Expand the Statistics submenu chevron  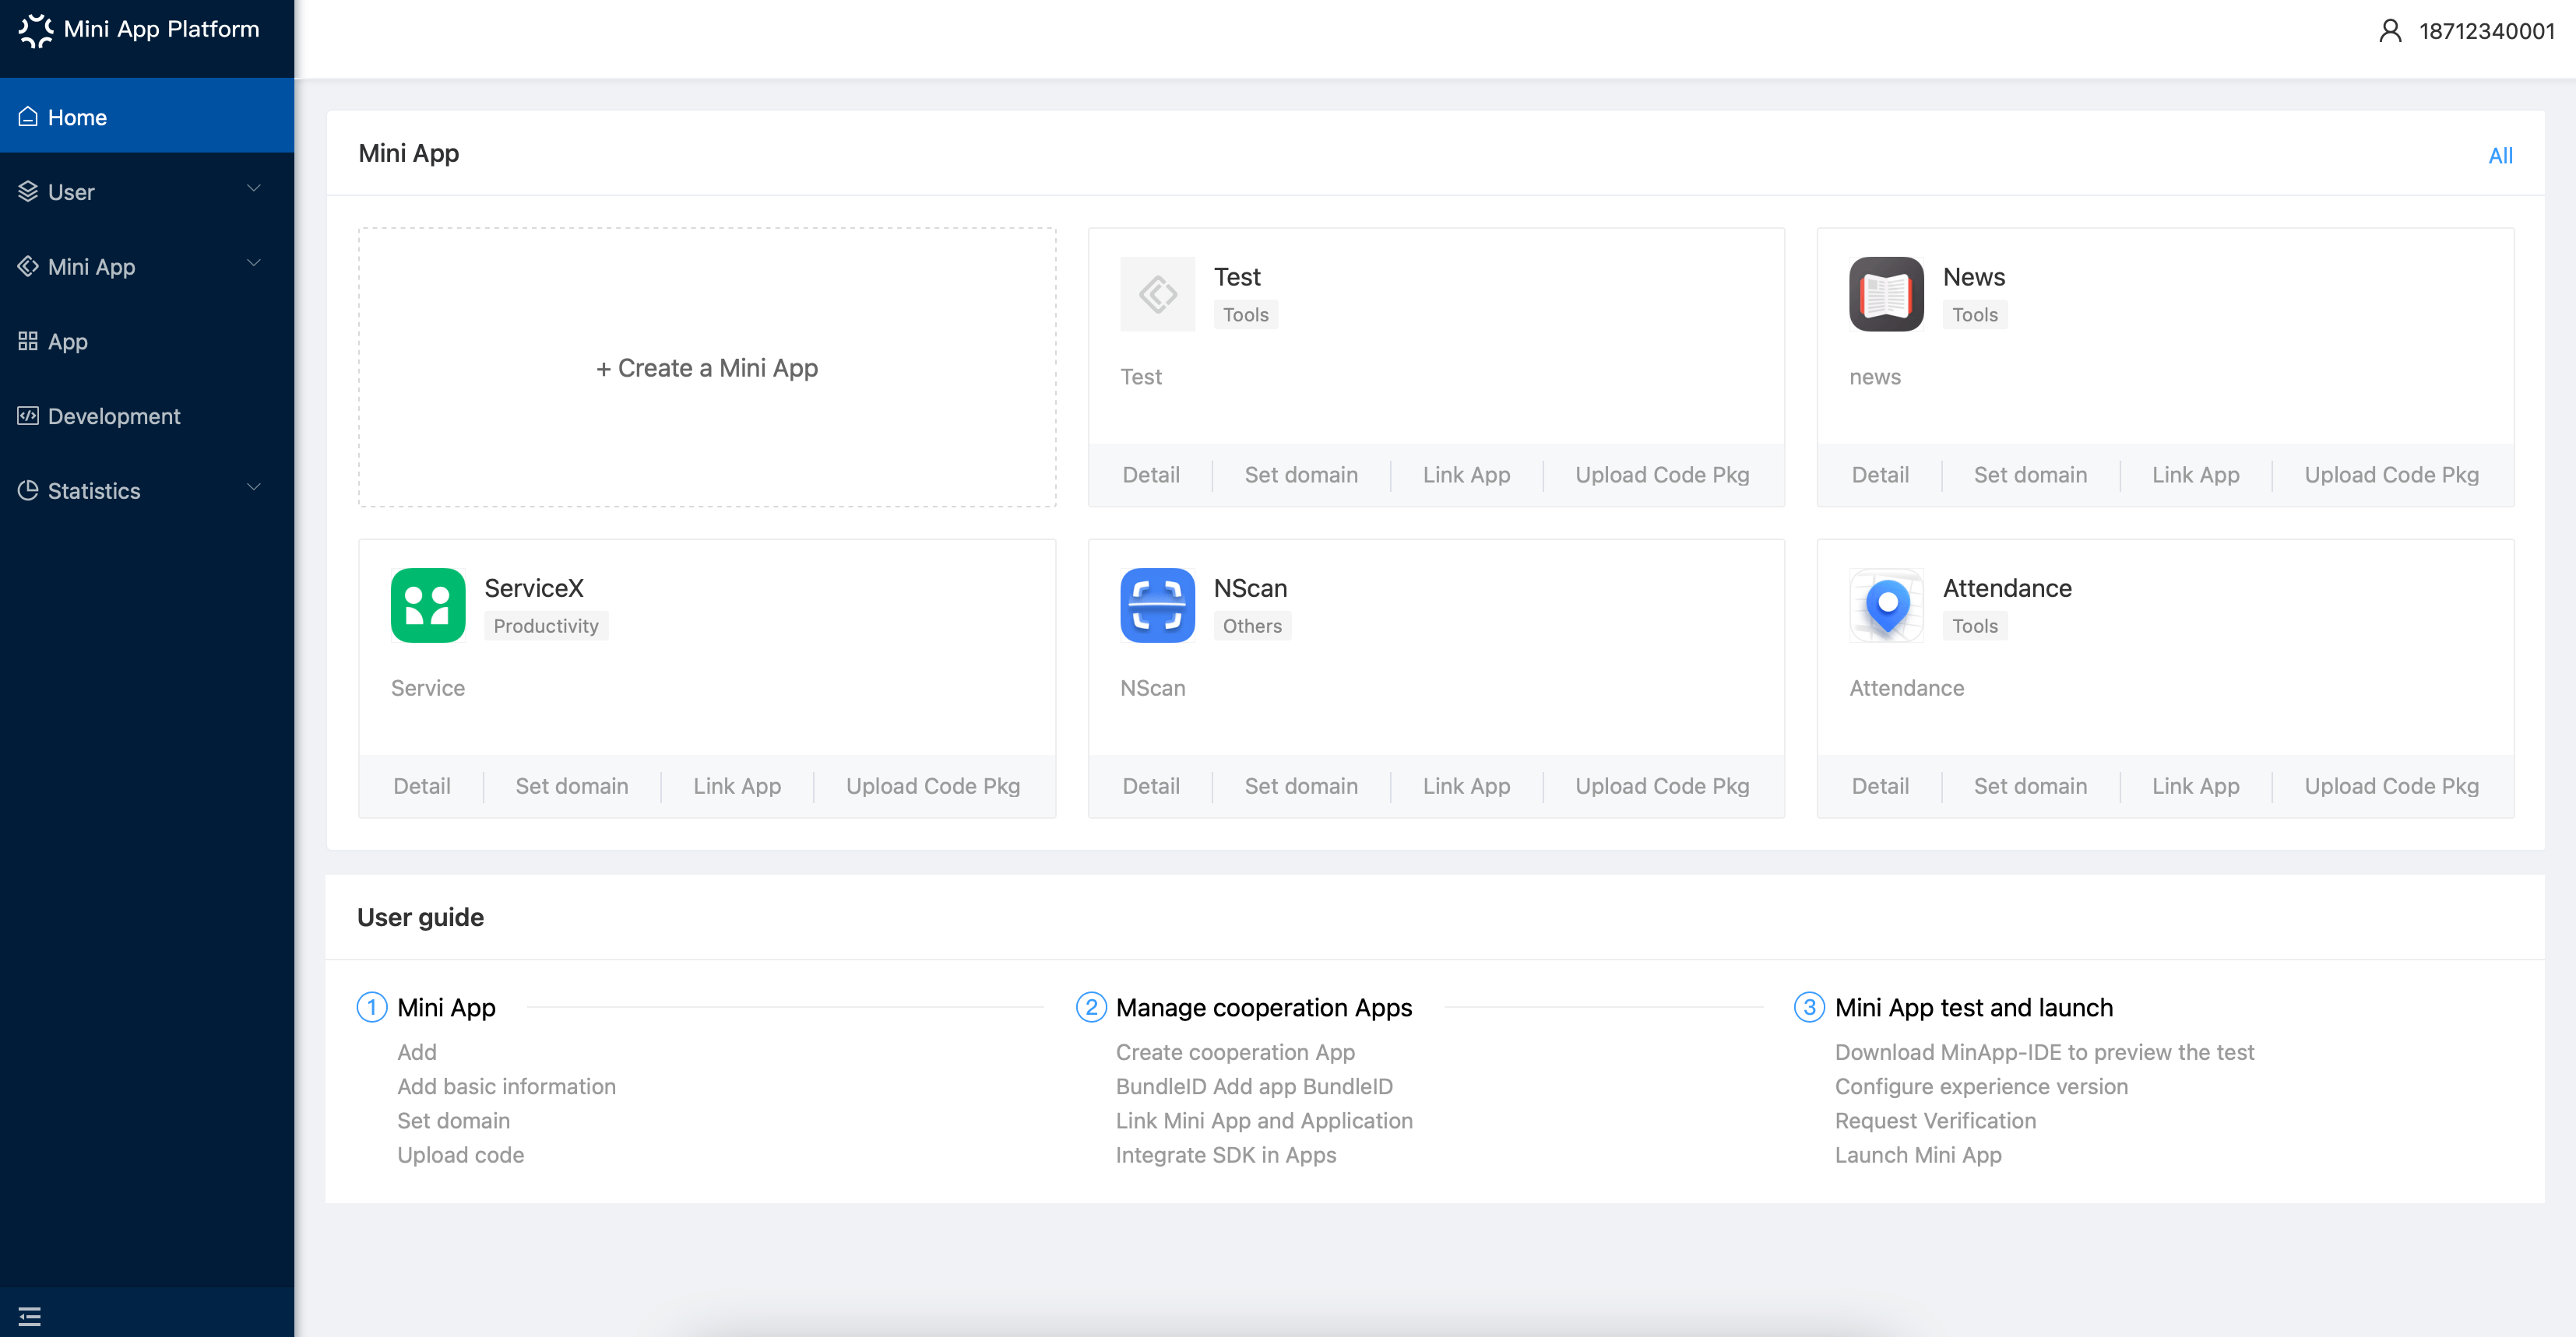254,486
